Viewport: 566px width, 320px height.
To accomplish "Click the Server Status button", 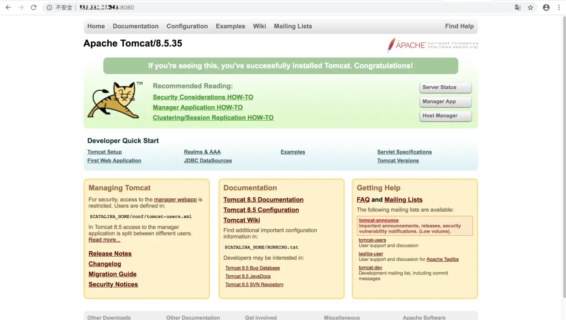I will pyautogui.click(x=445, y=88).
